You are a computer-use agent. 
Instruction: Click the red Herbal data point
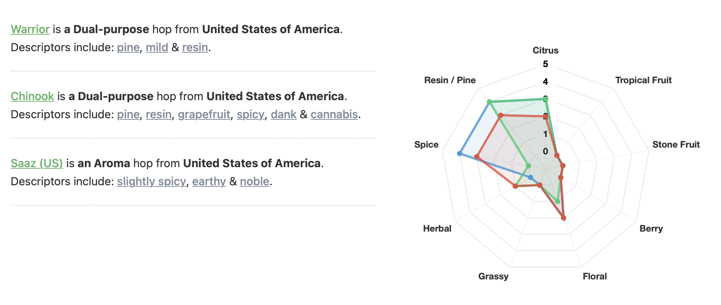(x=515, y=186)
